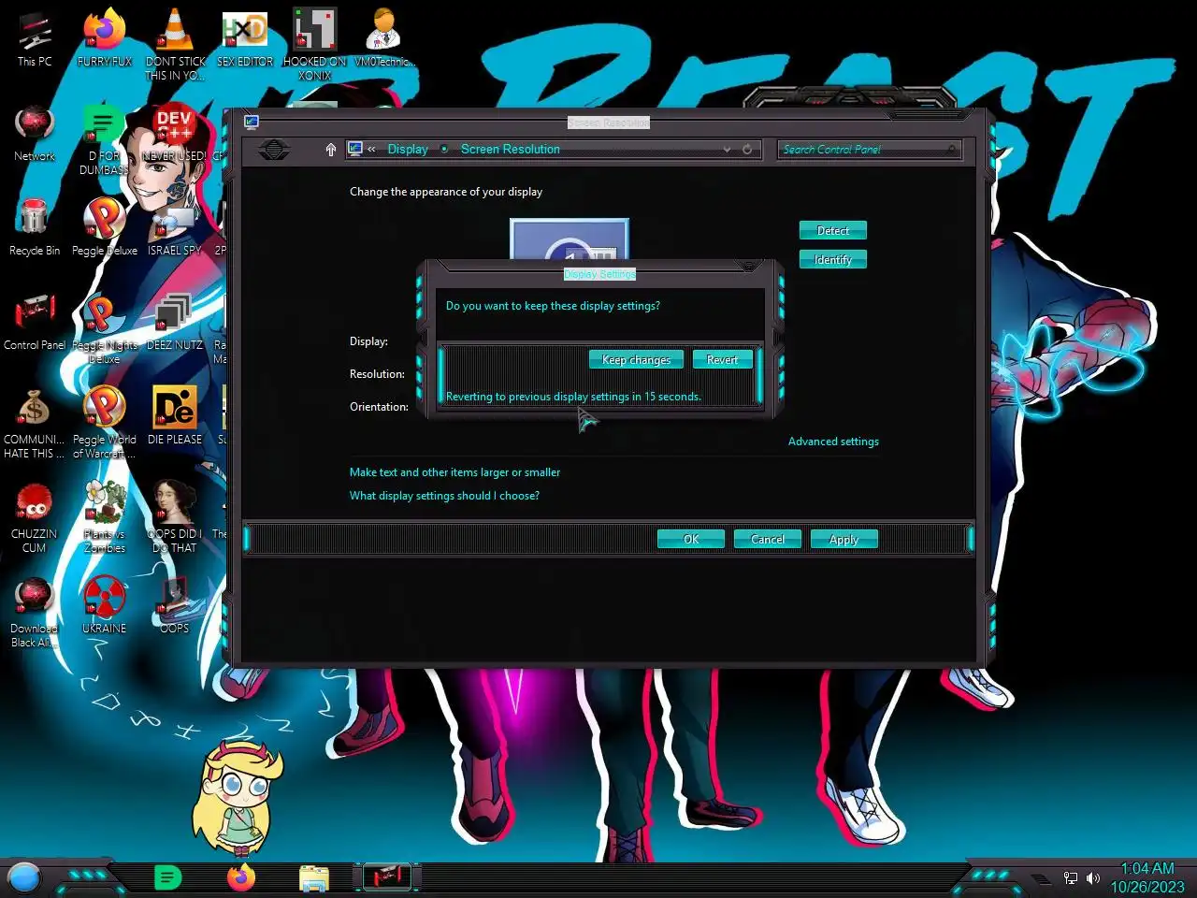
Task: Select the HxD shortcut labeled SEX EDITOR
Action: point(245,40)
